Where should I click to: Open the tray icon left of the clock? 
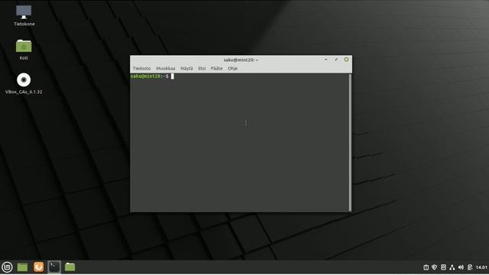tap(470, 267)
